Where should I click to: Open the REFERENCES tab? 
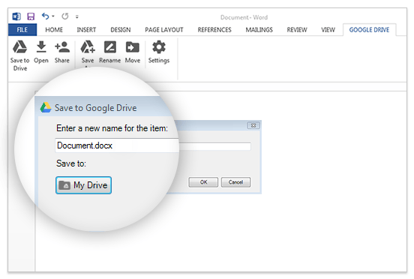pyautogui.click(x=214, y=30)
